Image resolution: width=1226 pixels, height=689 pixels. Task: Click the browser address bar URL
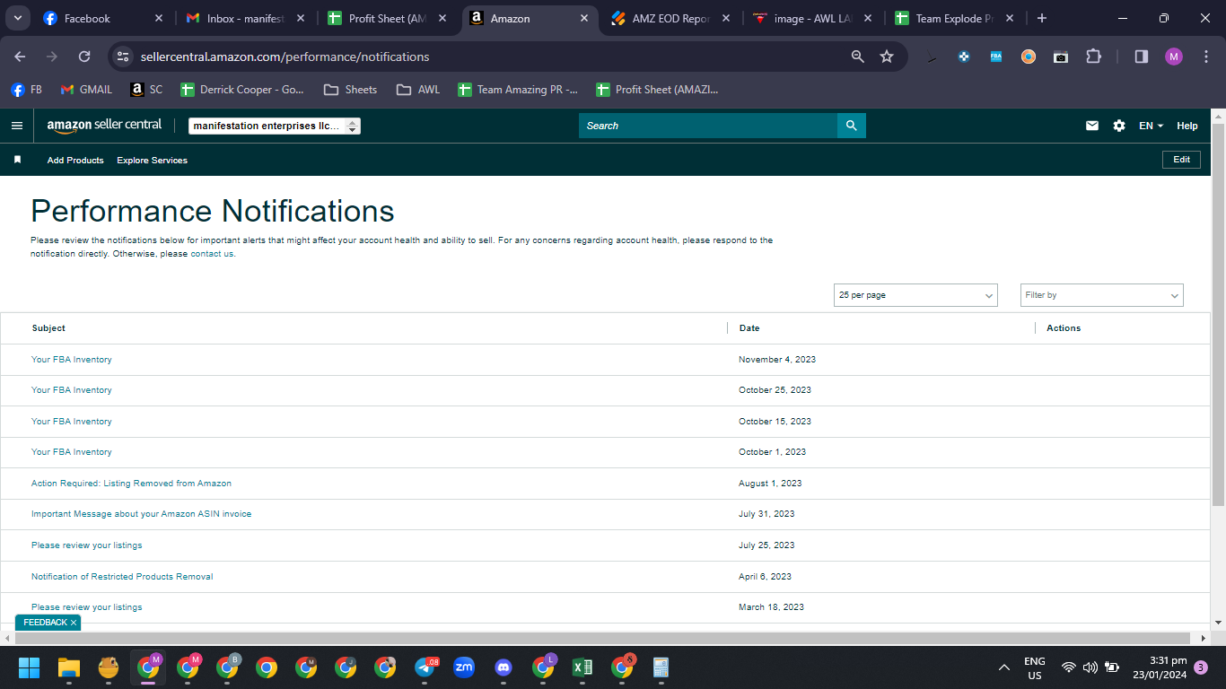click(x=285, y=57)
